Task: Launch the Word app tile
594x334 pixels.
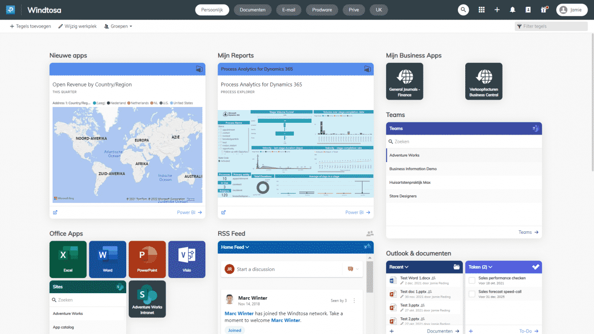Action: [108, 259]
